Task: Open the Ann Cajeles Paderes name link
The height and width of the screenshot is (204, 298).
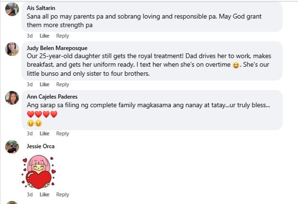Action: pyautogui.click(x=52, y=97)
